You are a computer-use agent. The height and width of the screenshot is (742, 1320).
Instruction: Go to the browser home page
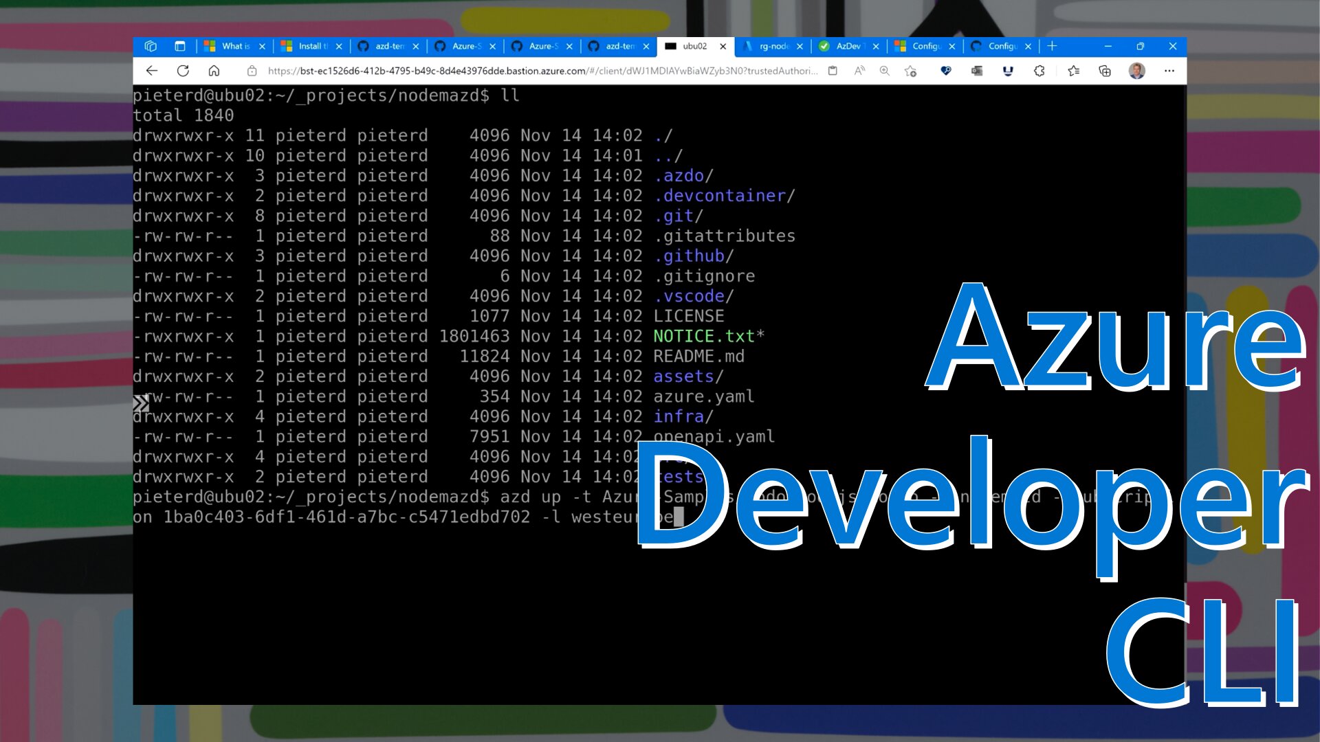pos(214,71)
